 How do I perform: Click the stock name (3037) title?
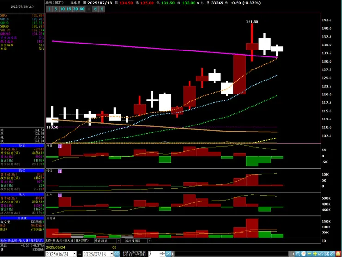click(55, 3)
